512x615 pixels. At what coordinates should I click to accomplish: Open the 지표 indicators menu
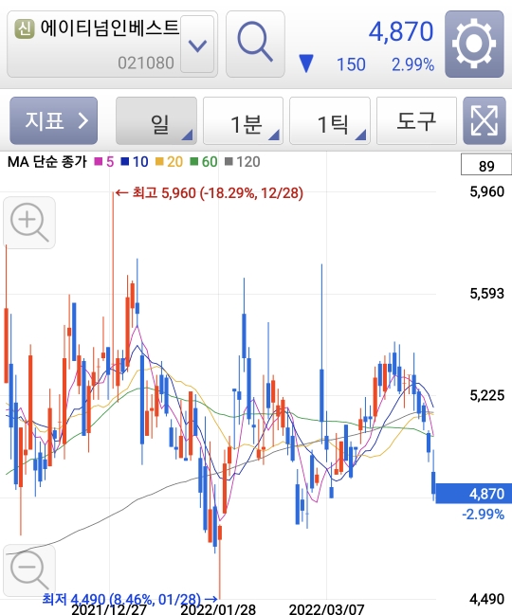tap(54, 120)
